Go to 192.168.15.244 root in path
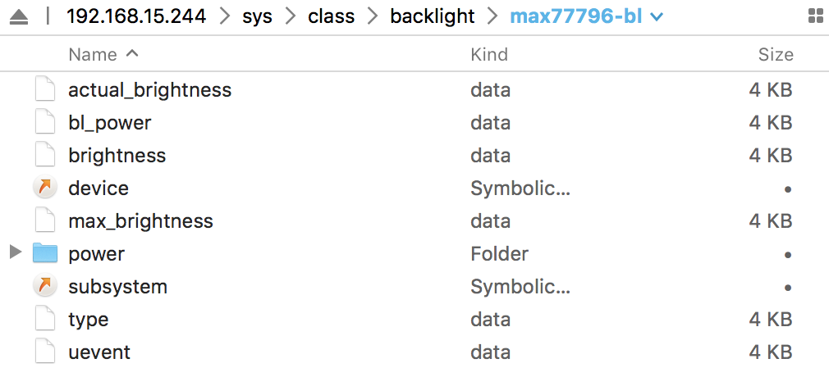Screen dimensions: 829x377 point(135,16)
